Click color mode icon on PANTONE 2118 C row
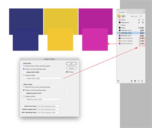This screenshot has height=128, width=152. pyautogui.click(x=143, y=31)
